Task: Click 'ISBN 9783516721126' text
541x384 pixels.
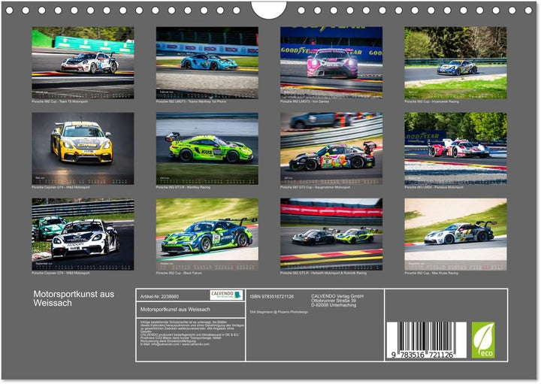Action: click(x=272, y=297)
